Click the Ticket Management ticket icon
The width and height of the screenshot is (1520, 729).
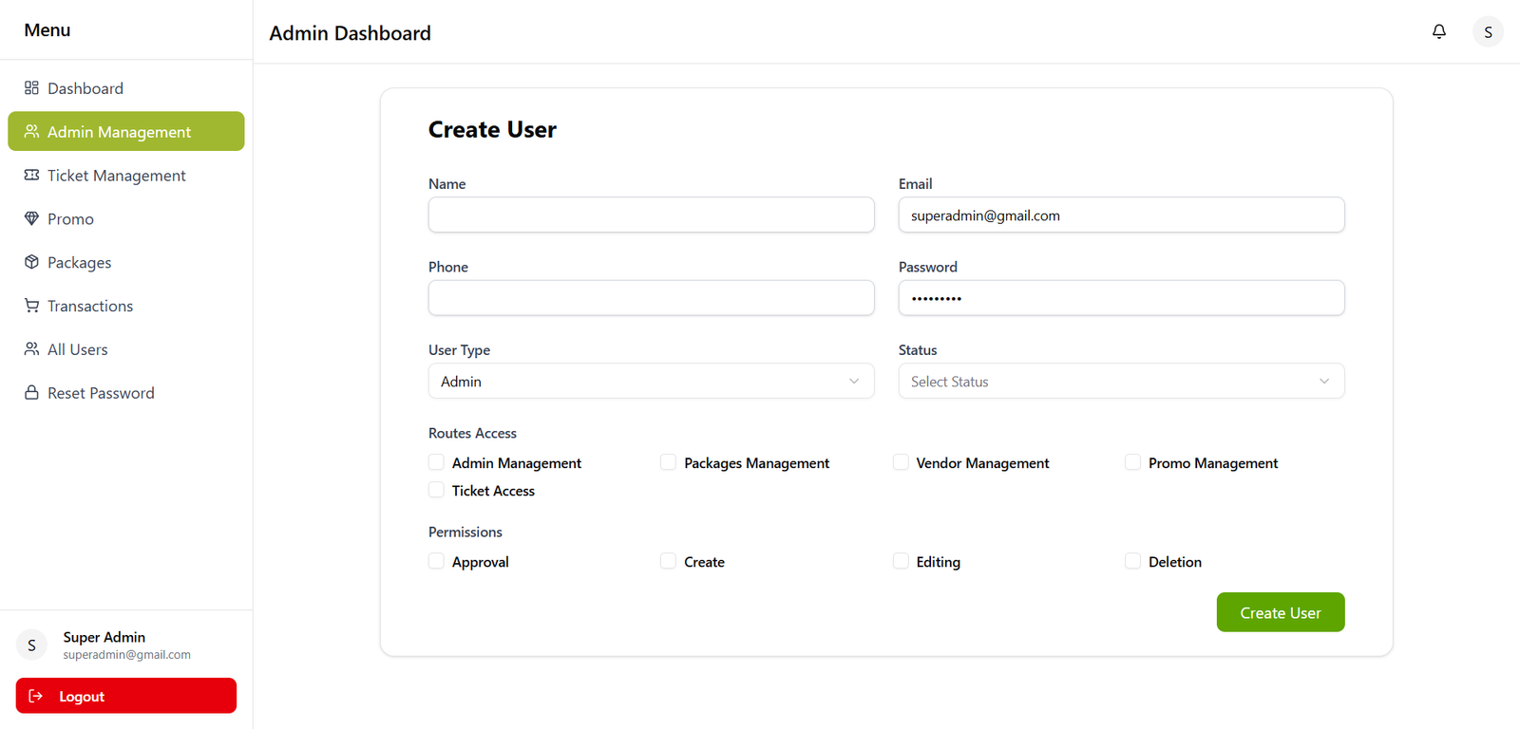click(31, 176)
